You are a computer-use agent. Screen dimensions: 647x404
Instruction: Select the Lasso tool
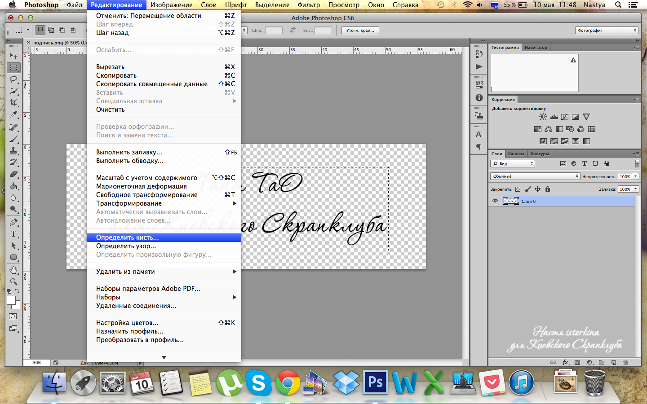tap(13, 79)
